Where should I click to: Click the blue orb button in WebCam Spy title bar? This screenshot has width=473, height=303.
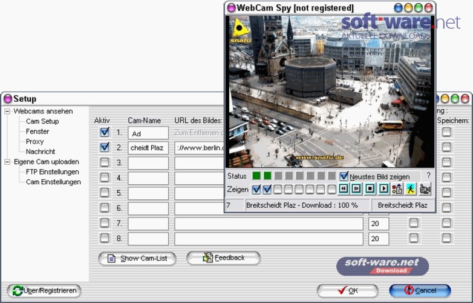399,8
